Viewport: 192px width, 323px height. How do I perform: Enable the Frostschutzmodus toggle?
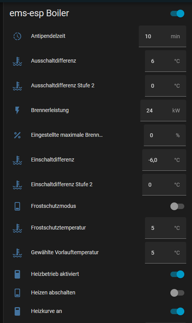177,206
